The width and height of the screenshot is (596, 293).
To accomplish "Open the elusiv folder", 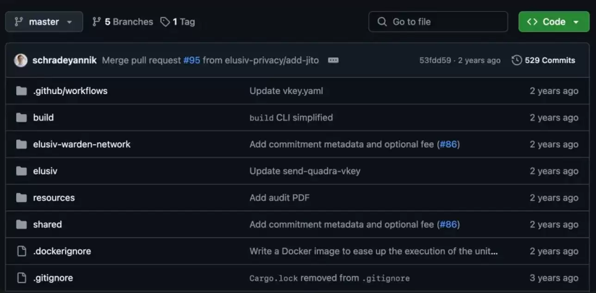I will (x=45, y=171).
